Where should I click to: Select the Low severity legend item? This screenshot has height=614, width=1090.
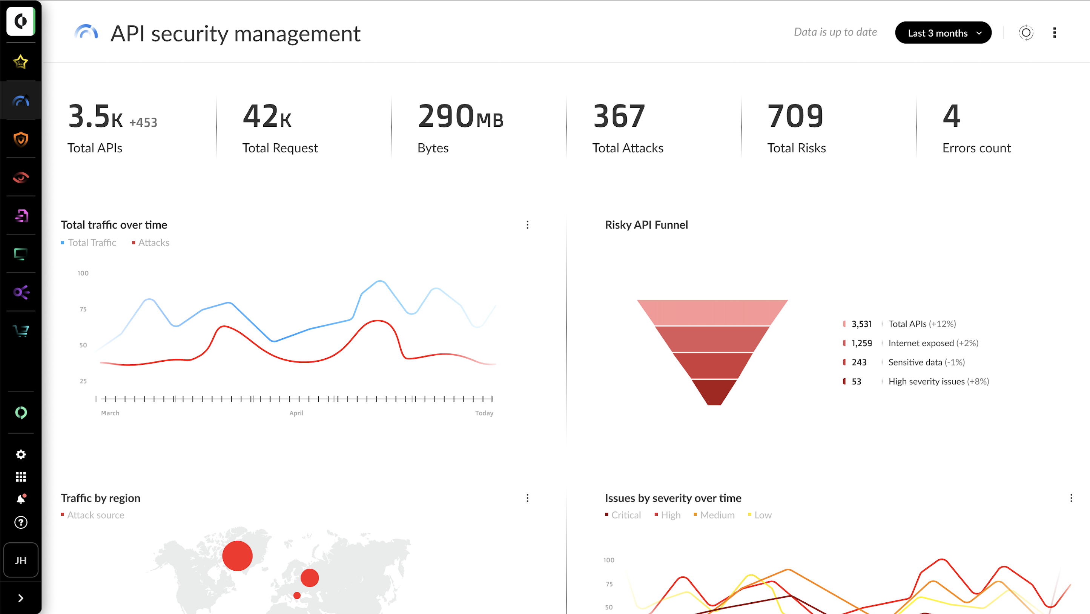(x=763, y=514)
